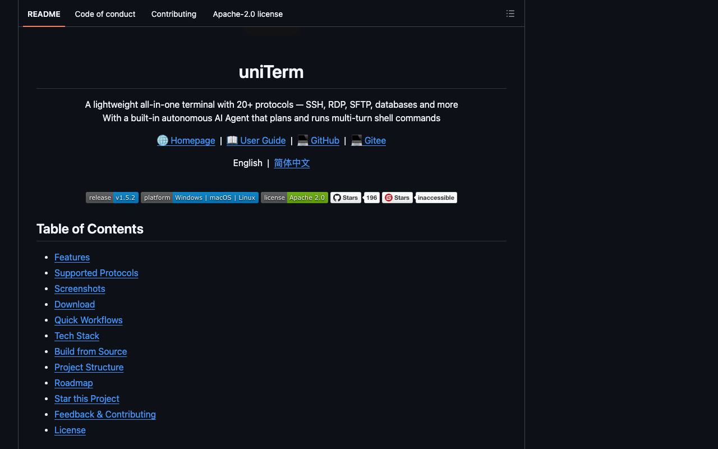The height and width of the screenshot is (449, 718).
Task: Click the GitHub Stars 196 badge
Action: point(355,198)
